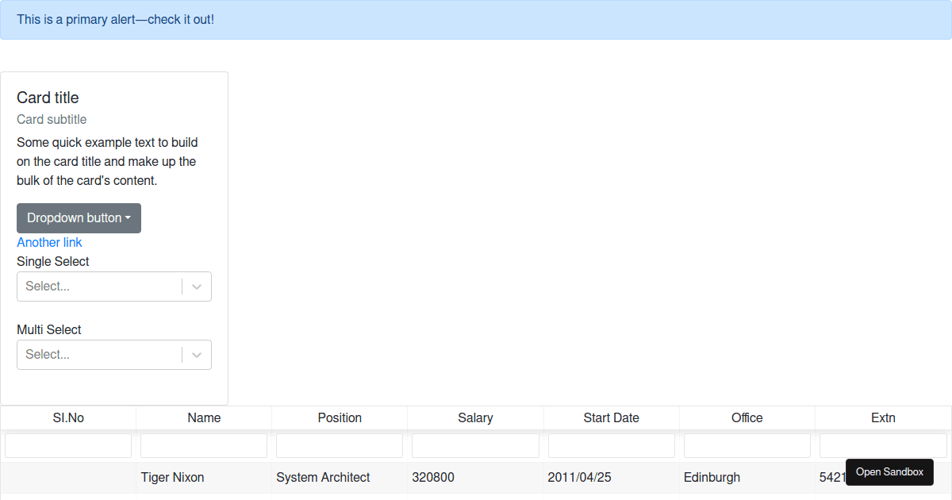The image size is (952, 500).
Task: Open the Single Select combo box
Action: click(99, 287)
